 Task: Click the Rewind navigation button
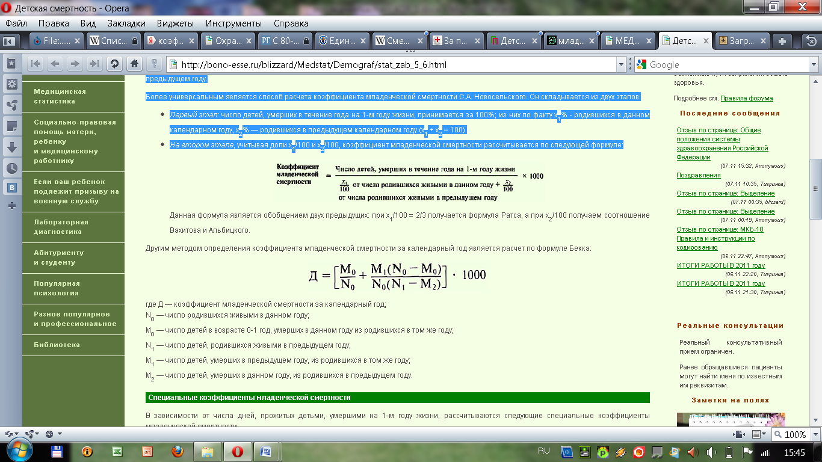point(36,64)
